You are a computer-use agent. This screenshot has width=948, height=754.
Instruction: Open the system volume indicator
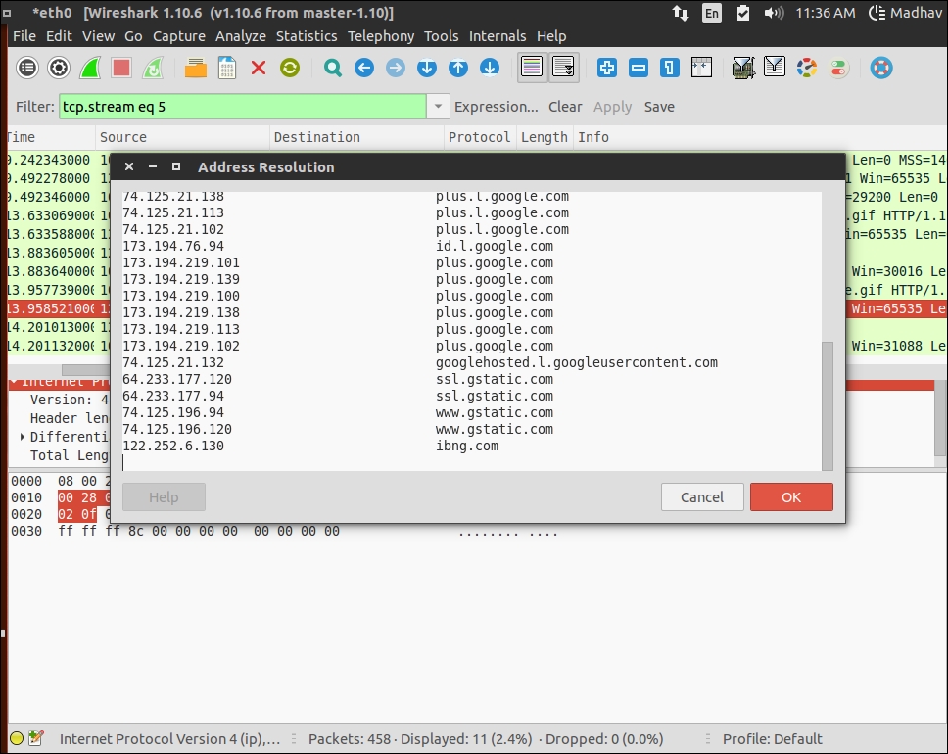[x=774, y=13]
